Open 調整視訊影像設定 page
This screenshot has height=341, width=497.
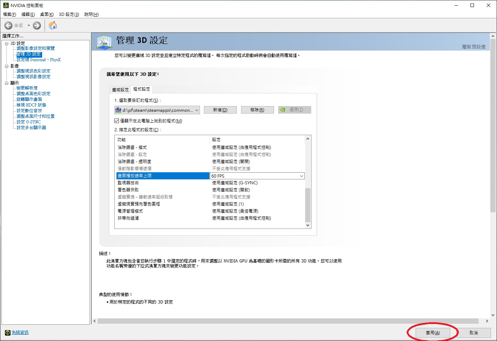(34, 77)
